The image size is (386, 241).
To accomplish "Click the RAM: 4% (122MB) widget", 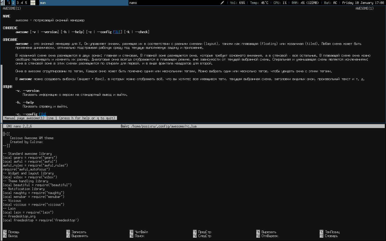I will (x=305, y=3).
